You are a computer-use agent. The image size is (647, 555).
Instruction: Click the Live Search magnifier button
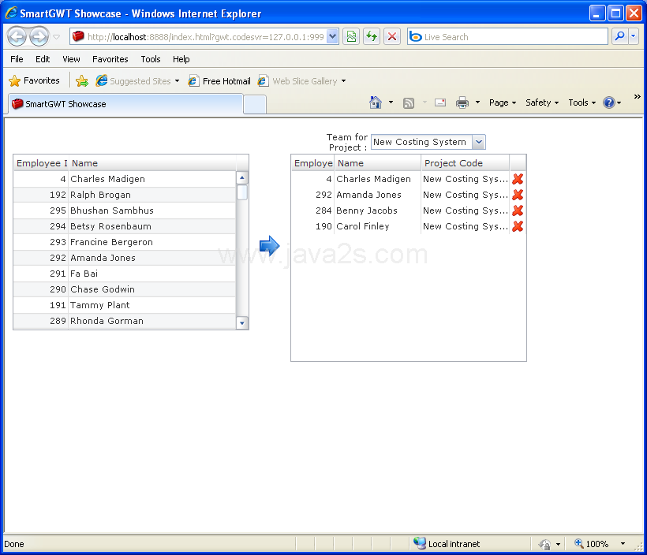pyautogui.click(x=619, y=37)
